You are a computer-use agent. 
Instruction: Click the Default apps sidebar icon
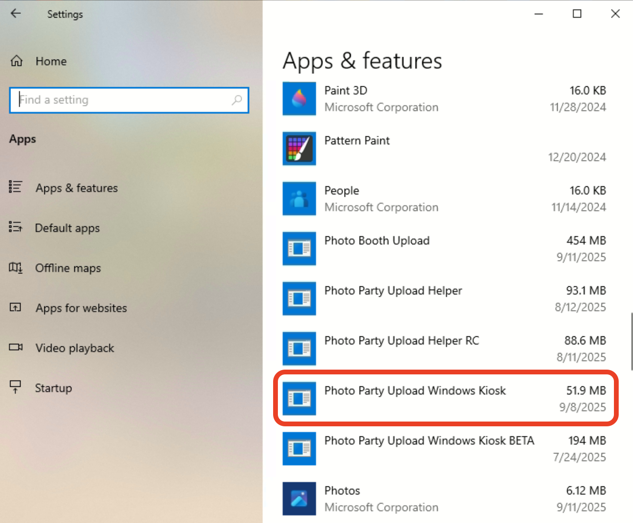(15, 227)
